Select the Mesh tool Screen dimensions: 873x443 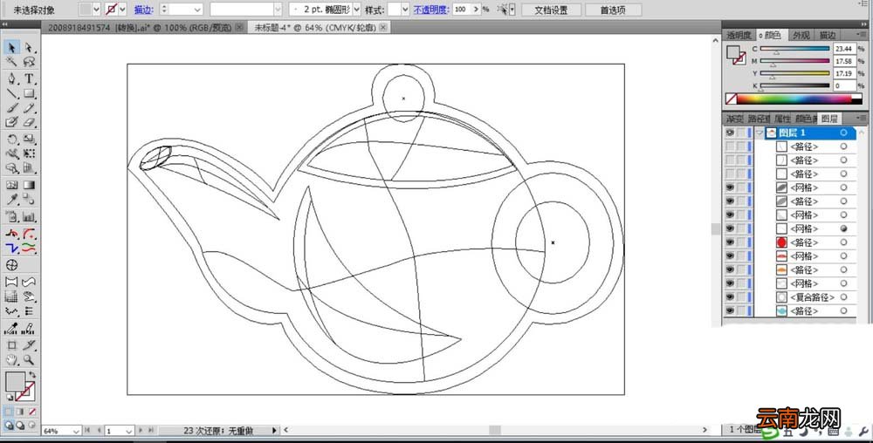point(11,185)
